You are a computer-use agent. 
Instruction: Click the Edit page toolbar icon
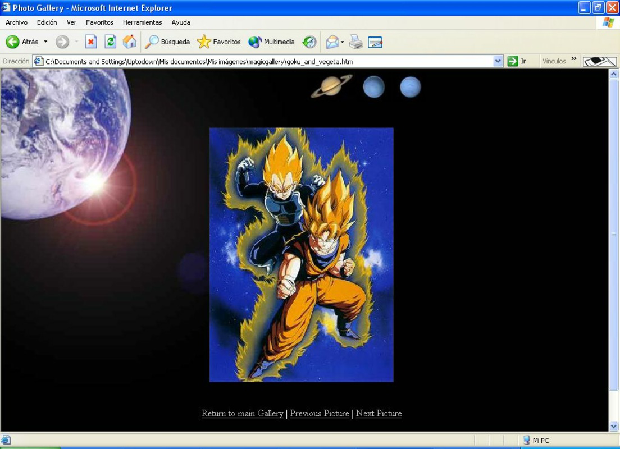tap(375, 42)
